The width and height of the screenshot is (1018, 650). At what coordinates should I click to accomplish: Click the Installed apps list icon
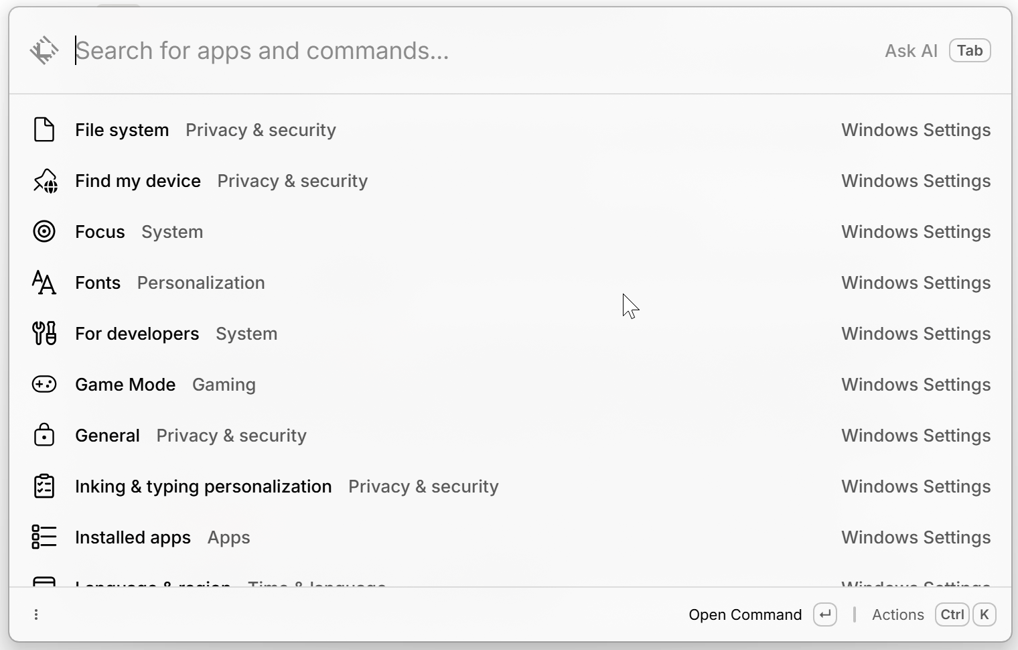pos(44,537)
